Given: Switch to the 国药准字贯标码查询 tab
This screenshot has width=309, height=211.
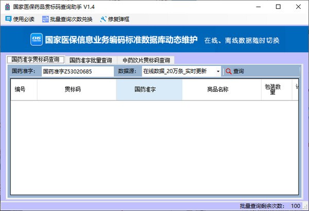Looking at the screenshot, I should click(36, 60).
